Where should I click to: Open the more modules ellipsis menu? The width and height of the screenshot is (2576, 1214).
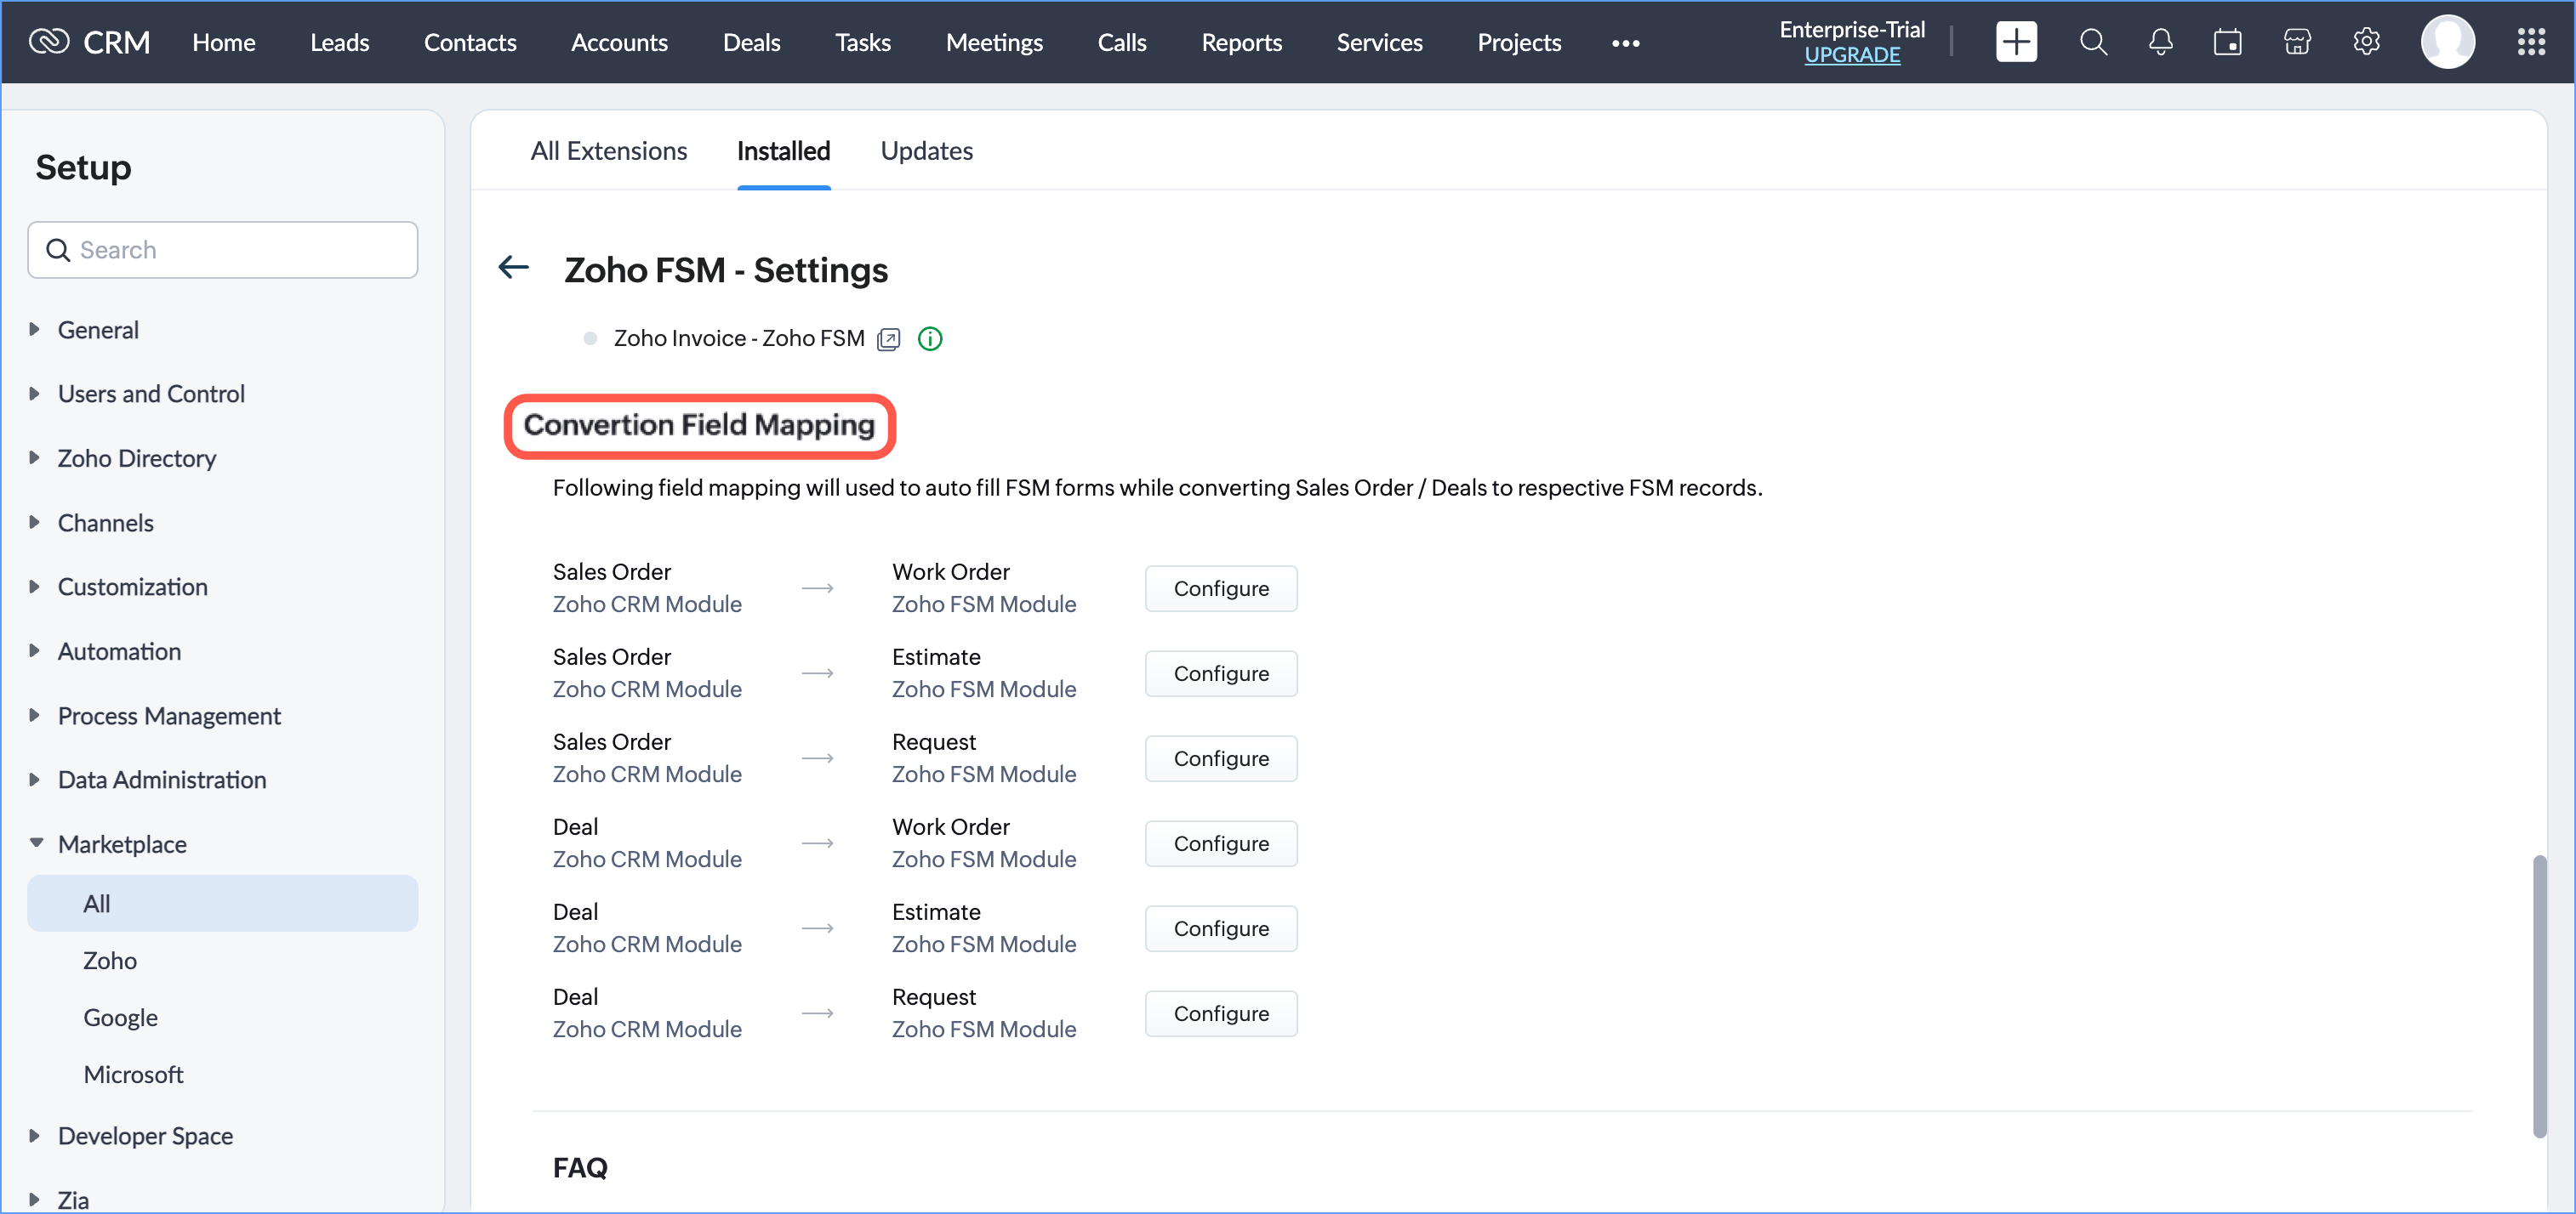click(1625, 43)
